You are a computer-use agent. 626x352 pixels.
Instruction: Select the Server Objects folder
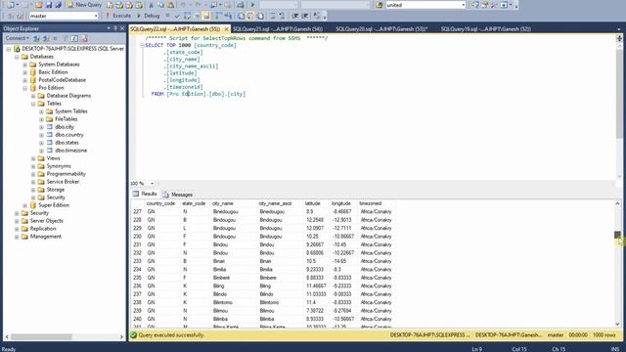[x=46, y=221]
